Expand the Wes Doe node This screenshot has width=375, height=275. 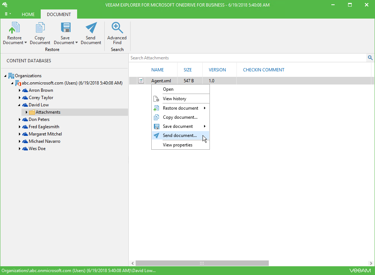tap(20, 149)
